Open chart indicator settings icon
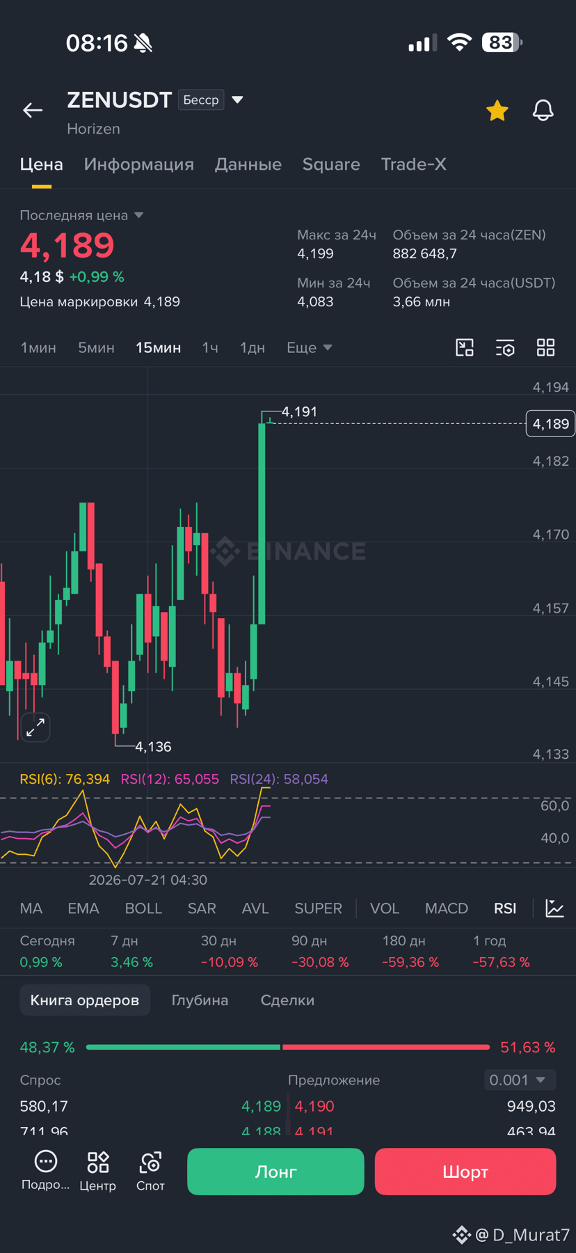 (505, 347)
